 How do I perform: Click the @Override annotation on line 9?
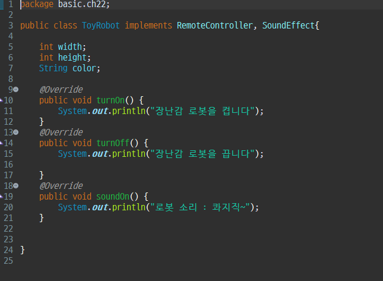tap(61, 90)
